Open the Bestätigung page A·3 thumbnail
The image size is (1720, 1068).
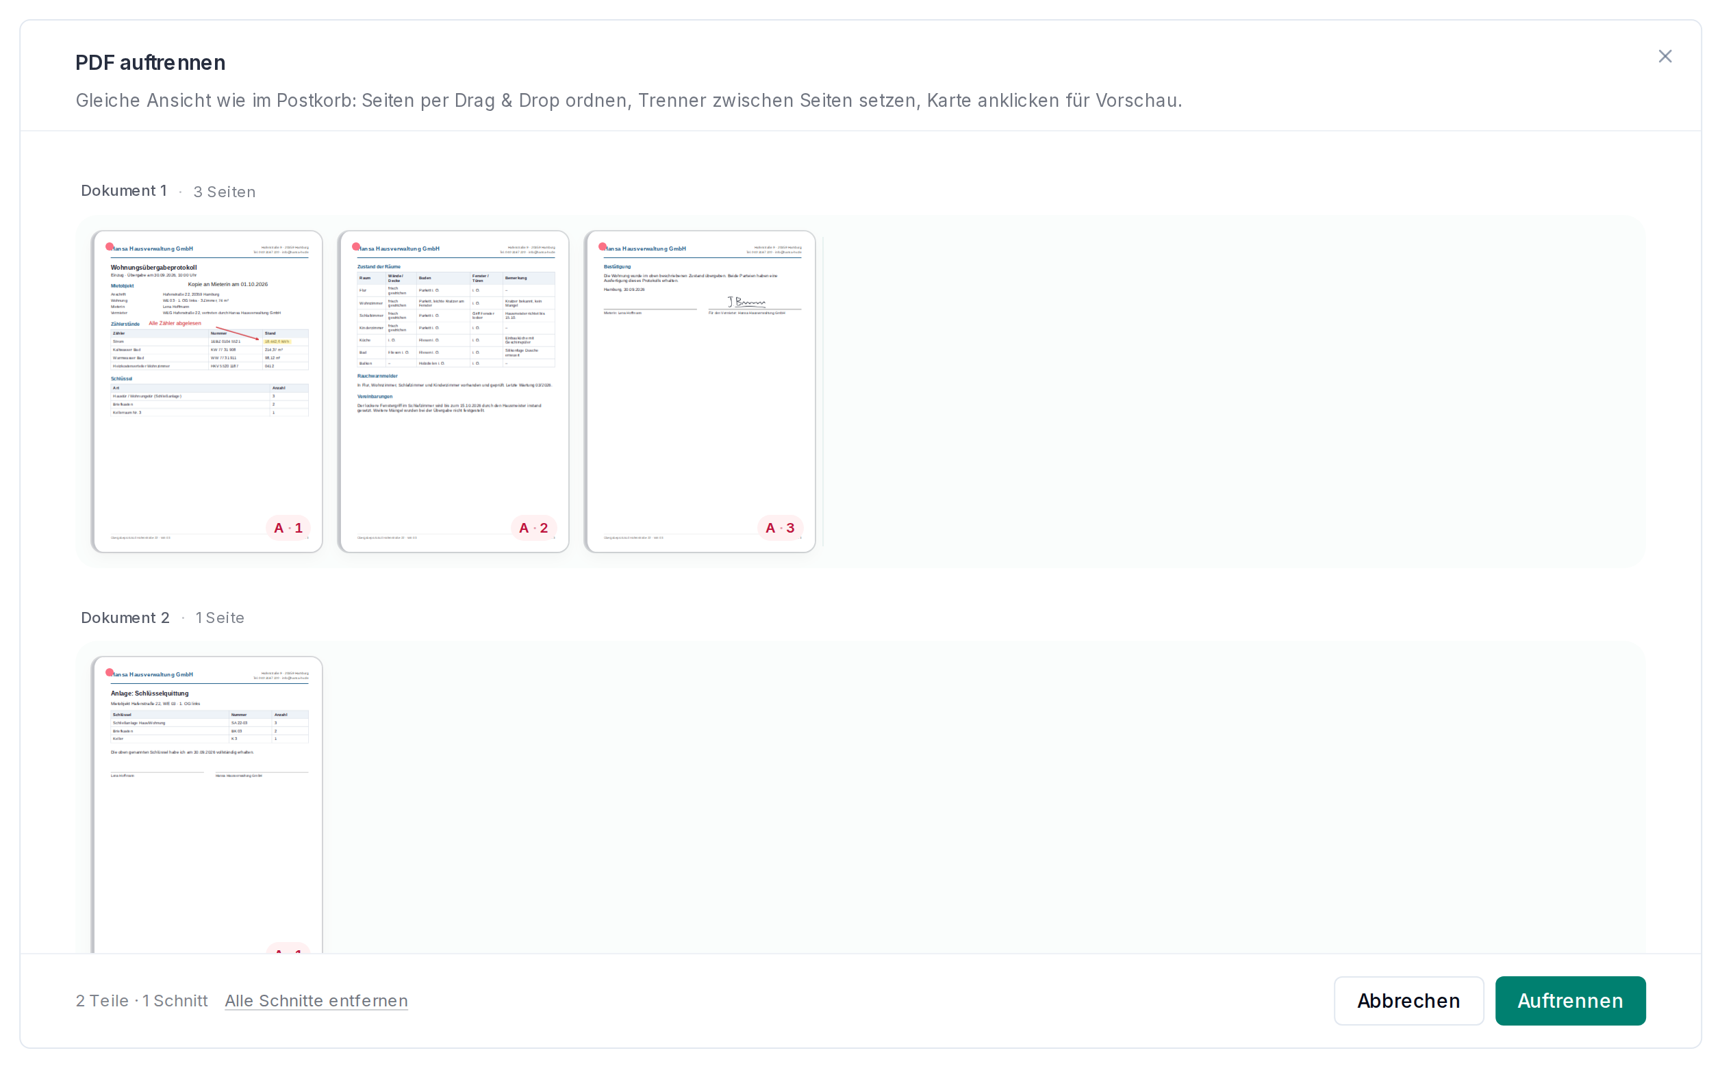click(700, 392)
